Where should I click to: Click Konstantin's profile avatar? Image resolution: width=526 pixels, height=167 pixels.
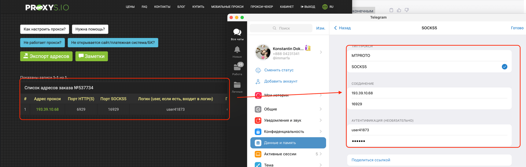(263, 52)
